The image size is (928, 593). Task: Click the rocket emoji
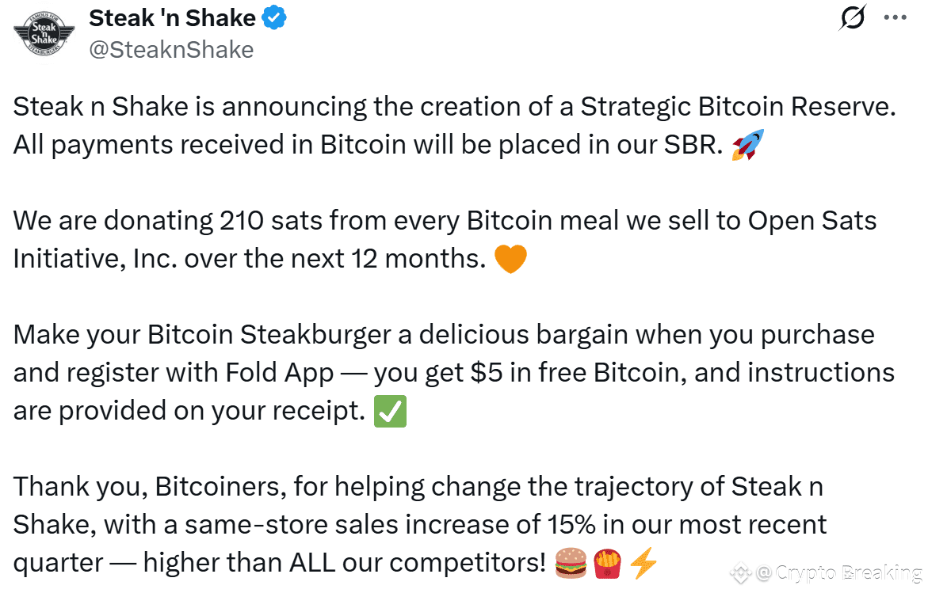tap(747, 144)
